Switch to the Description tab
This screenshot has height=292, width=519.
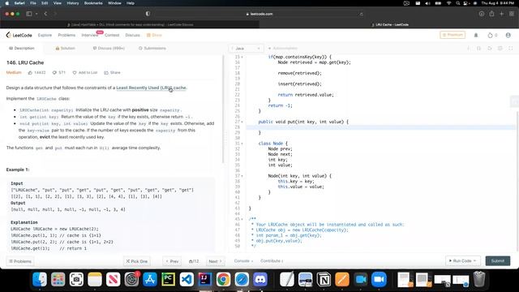22,49
